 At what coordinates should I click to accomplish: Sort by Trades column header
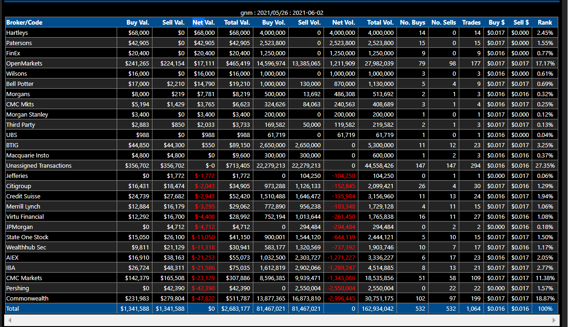(x=471, y=22)
